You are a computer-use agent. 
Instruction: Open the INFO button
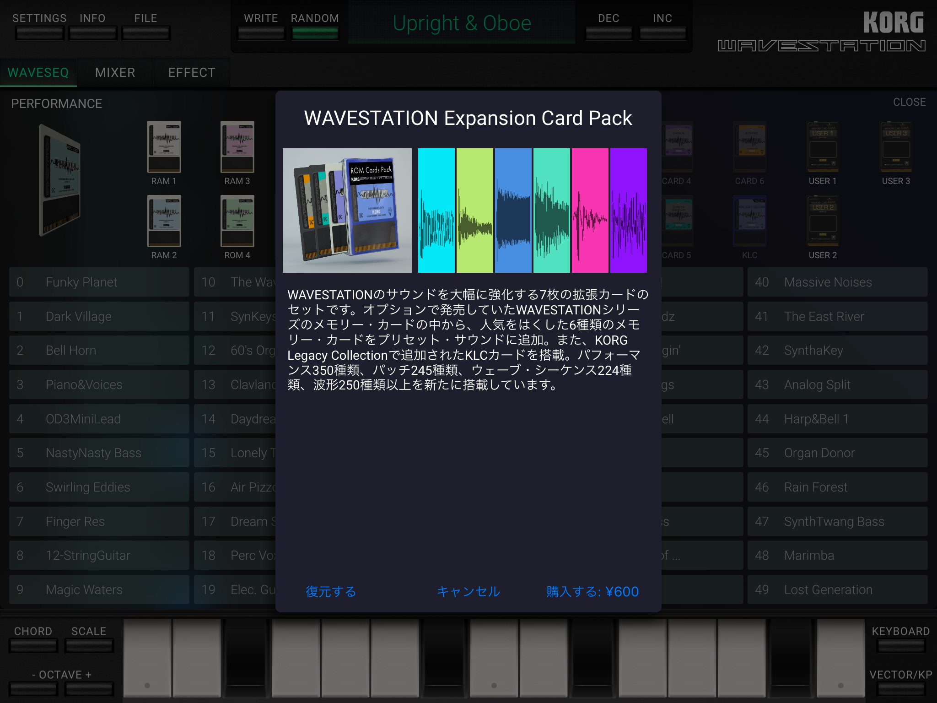[x=93, y=33]
